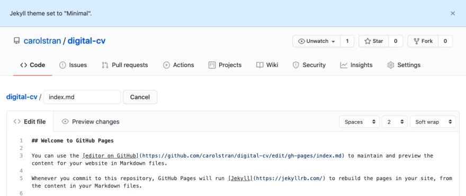Open the Pull requests tab

pyautogui.click(x=125, y=65)
